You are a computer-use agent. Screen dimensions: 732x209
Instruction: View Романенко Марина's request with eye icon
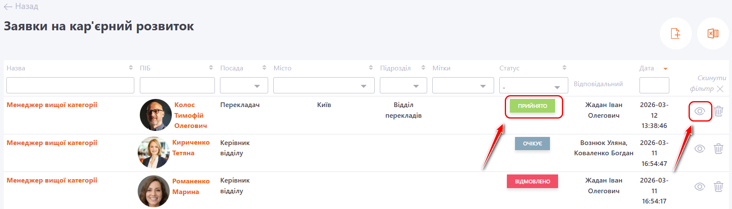[700, 187]
